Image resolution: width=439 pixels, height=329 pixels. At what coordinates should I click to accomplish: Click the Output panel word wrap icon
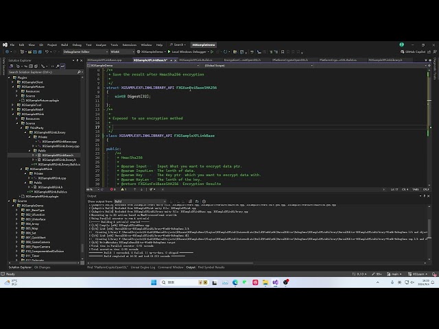click(197, 202)
